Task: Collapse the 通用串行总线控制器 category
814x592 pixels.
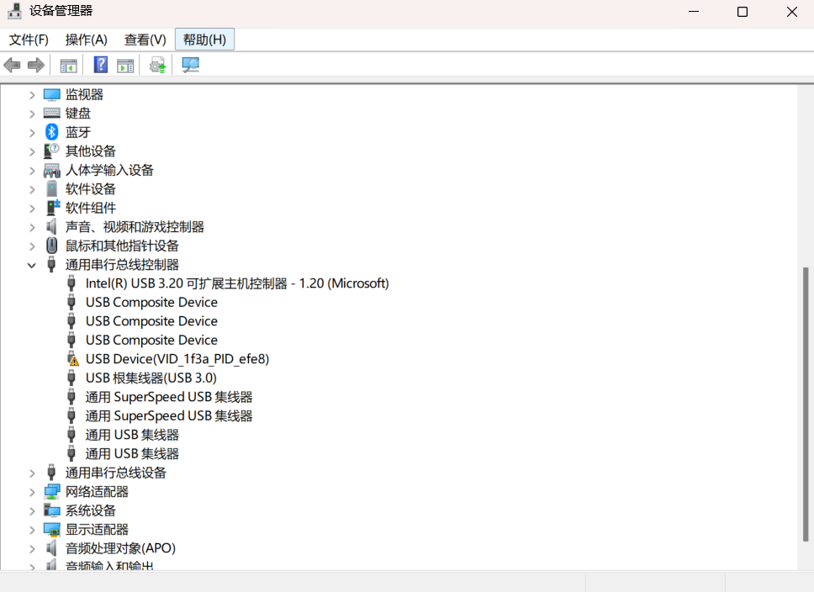Action: 32,265
